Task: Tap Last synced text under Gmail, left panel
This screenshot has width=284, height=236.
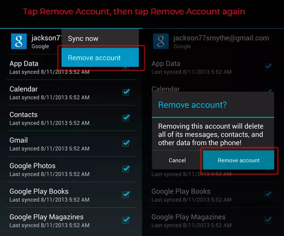Action: (50, 149)
